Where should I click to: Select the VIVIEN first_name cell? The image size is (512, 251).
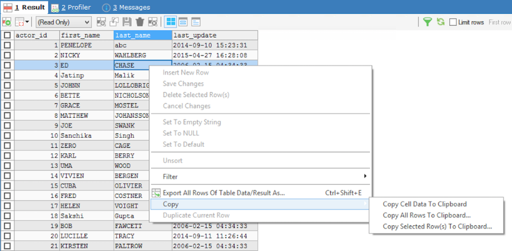click(86, 176)
